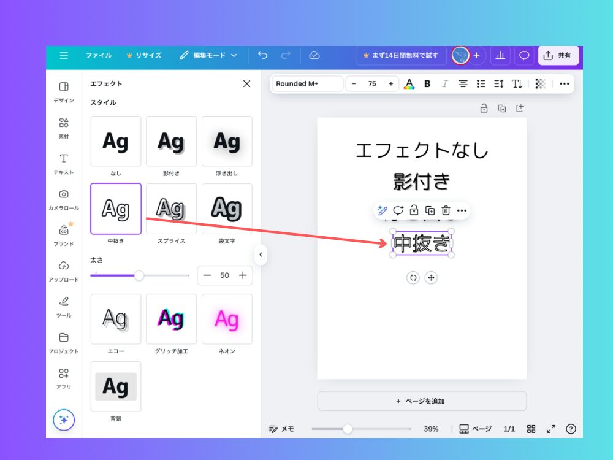Toggle bulleted list formatting
Screen dimensions: 613x460
point(481,83)
